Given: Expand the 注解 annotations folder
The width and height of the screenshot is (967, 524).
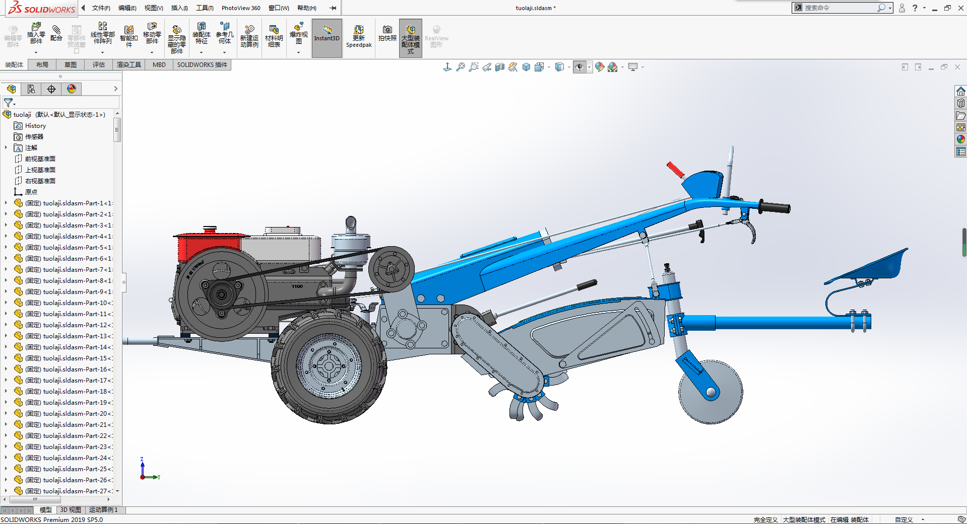Looking at the screenshot, I should coord(6,148).
